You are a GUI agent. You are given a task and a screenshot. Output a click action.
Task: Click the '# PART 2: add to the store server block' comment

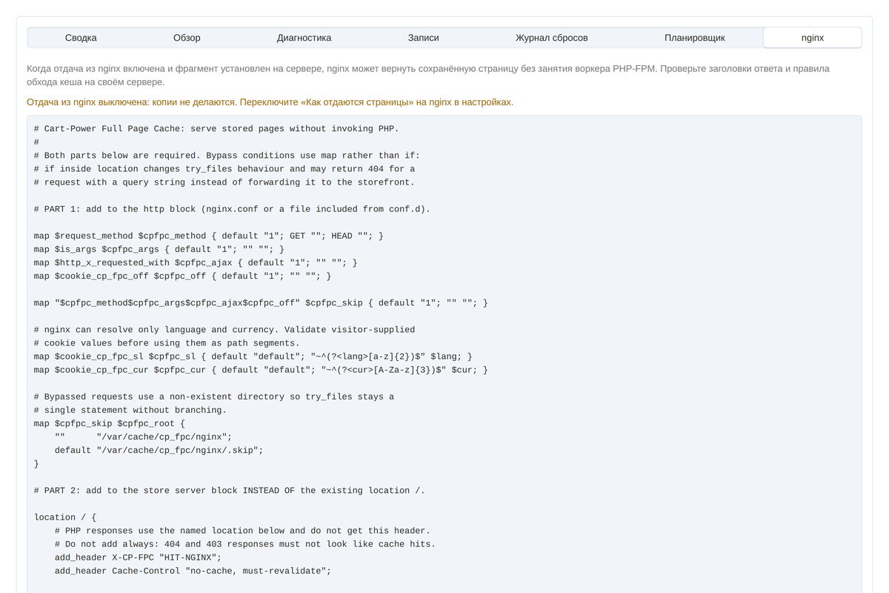pos(230,491)
